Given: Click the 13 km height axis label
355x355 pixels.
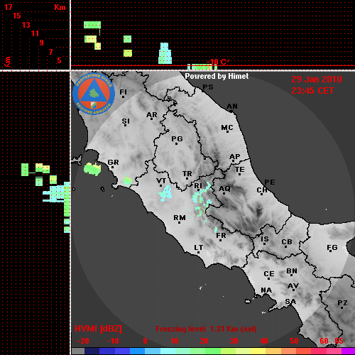Looking at the screenshot, I should click(x=26, y=25).
